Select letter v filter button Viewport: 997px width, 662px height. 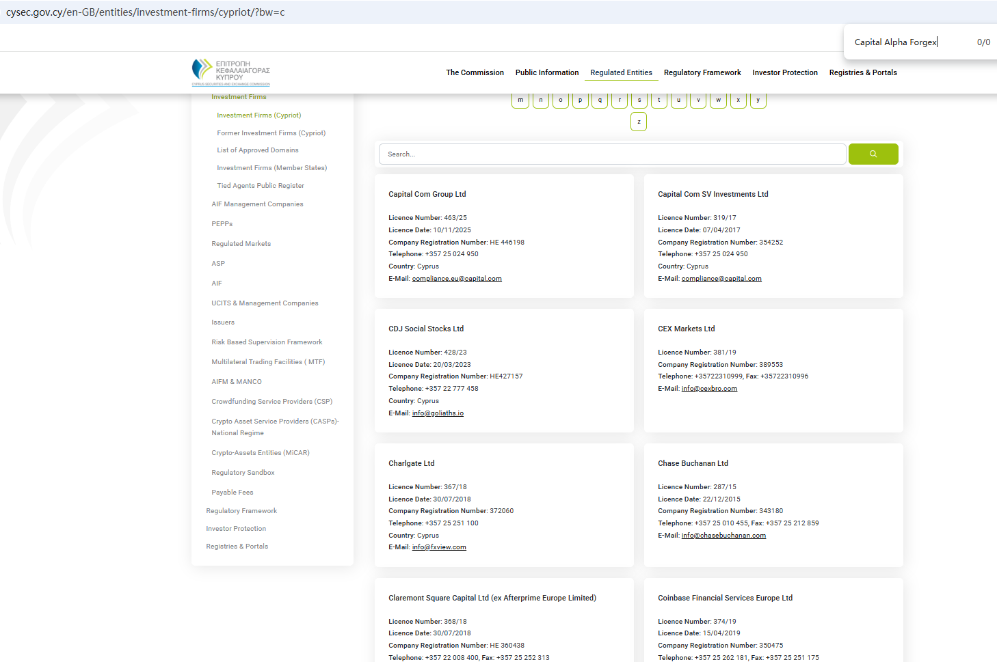point(698,100)
